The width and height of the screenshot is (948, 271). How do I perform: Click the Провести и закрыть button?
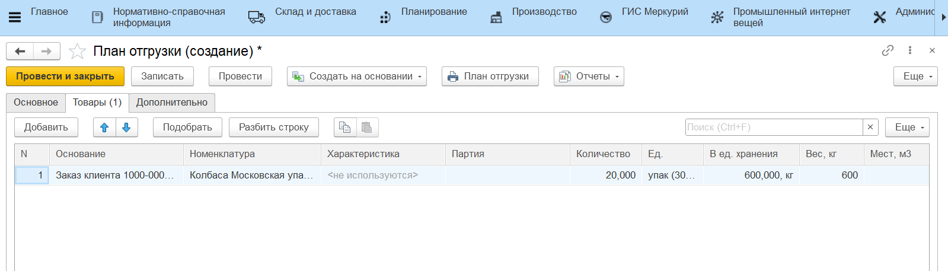pos(65,76)
